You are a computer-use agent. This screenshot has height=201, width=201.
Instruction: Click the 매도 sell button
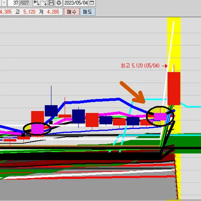pos(88,12)
